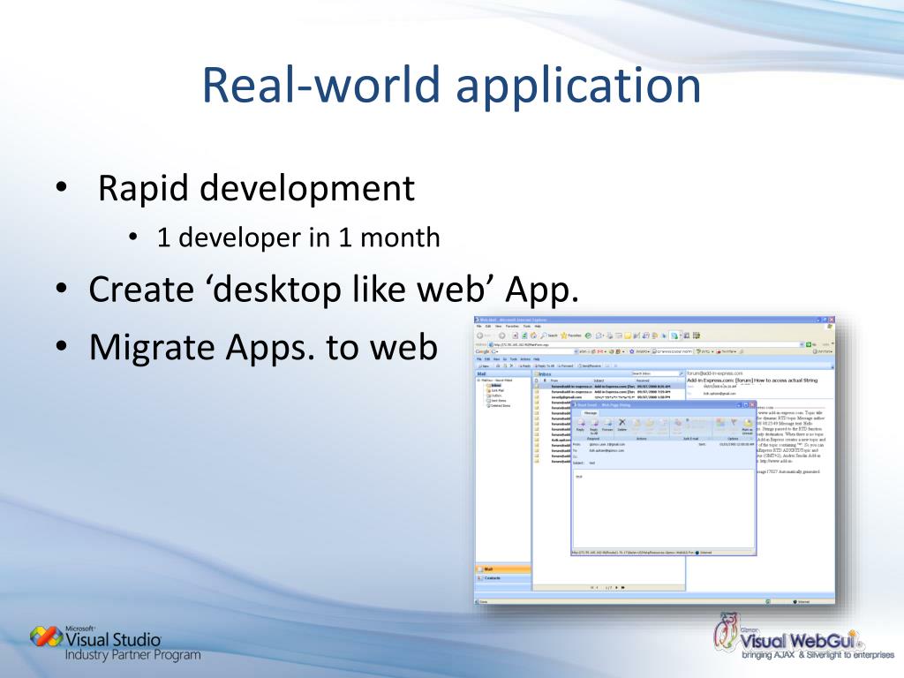This screenshot has height=678, width=904.
Task: Select the Junk Mail folder
Action: [x=496, y=390]
